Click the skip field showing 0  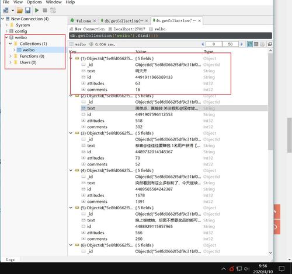point(214,44)
